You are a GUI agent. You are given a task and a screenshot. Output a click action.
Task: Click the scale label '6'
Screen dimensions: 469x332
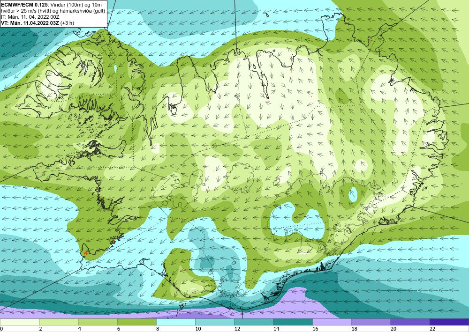pyautogui.click(x=119, y=329)
